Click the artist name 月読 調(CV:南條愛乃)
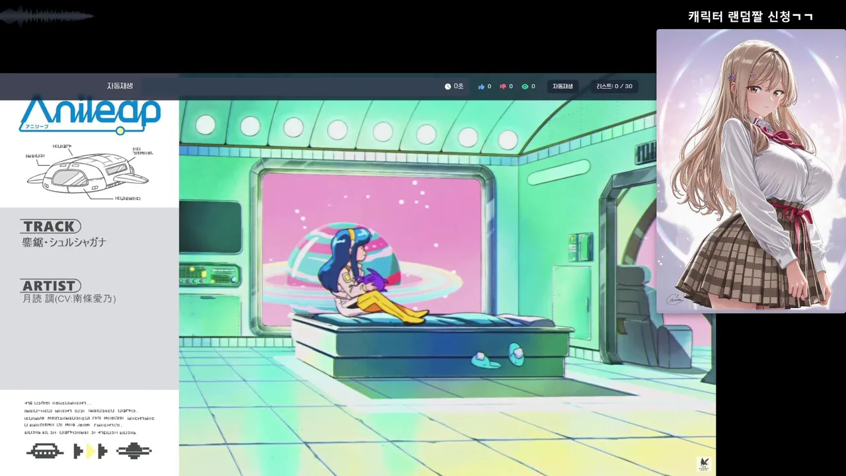Viewport: 846px width, 476px height. point(69,299)
